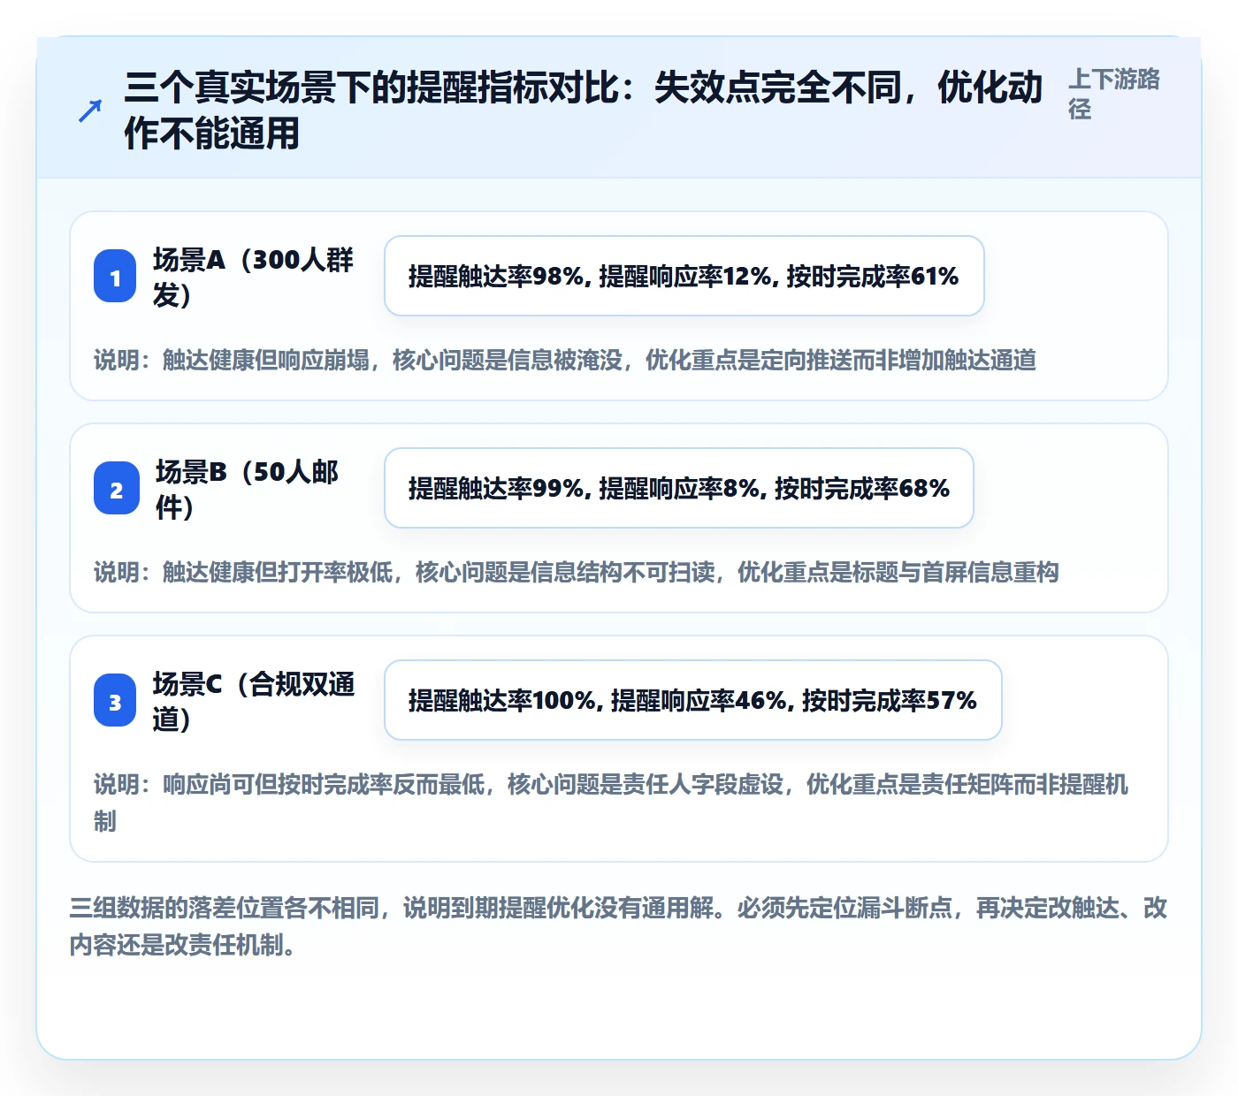The height and width of the screenshot is (1096, 1238).
Task: Select the 场景A（300人群发）label
Action: coord(253,277)
